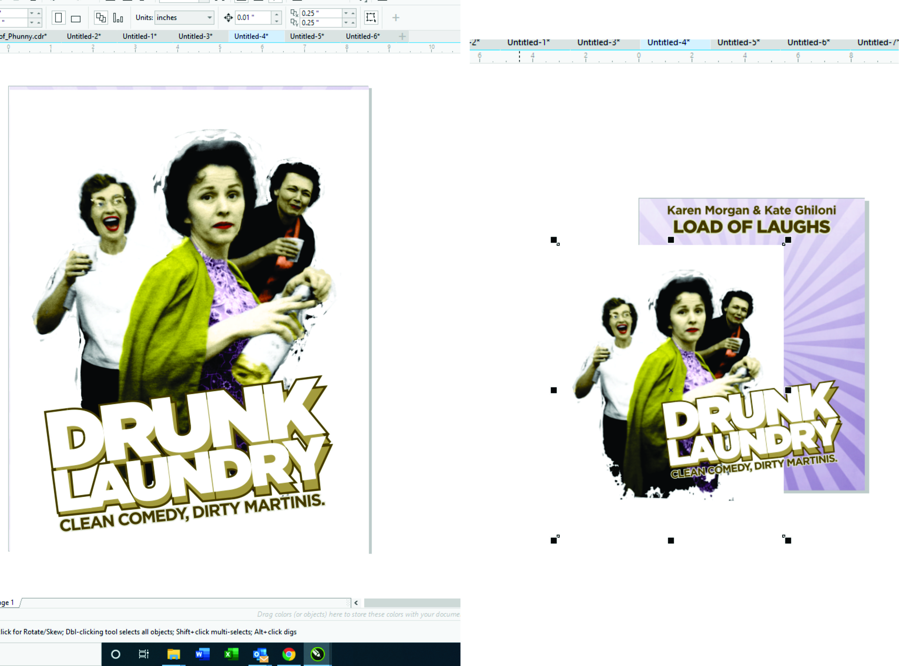Image resolution: width=899 pixels, height=666 pixels.
Task: Open Untitled-6 document tab
Action: (363, 36)
